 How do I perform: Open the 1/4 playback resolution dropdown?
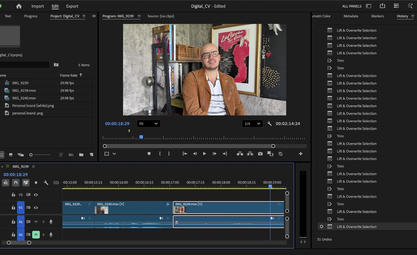[x=252, y=124]
